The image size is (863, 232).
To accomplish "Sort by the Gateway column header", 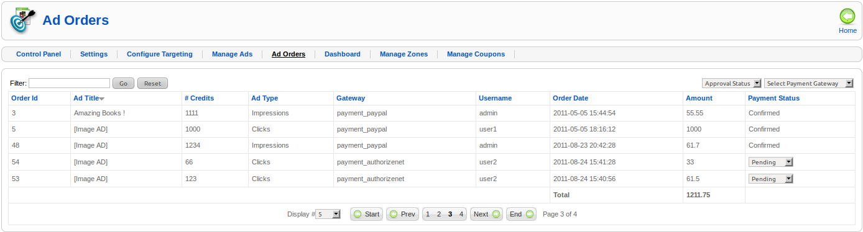I will pos(351,98).
